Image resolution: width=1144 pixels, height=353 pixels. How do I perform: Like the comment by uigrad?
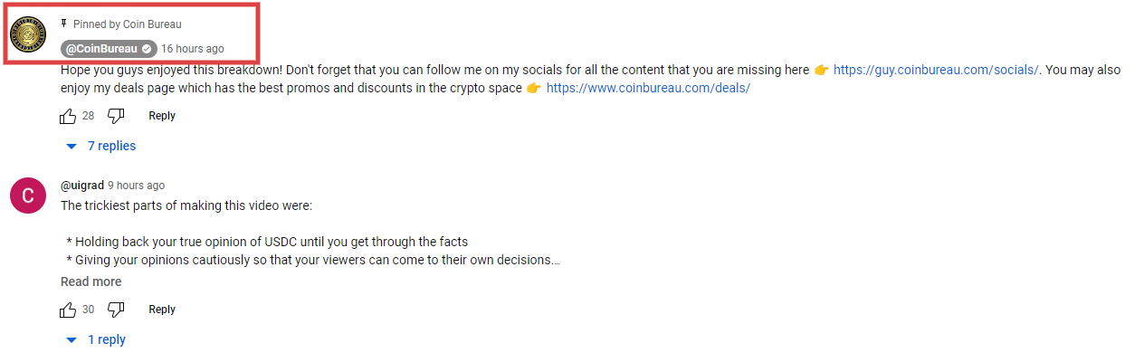(68, 310)
